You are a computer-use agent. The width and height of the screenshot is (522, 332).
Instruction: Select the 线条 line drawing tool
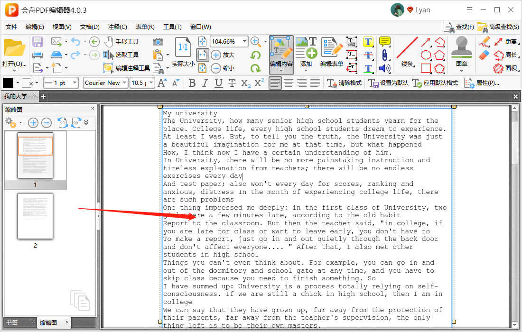click(407, 52)
